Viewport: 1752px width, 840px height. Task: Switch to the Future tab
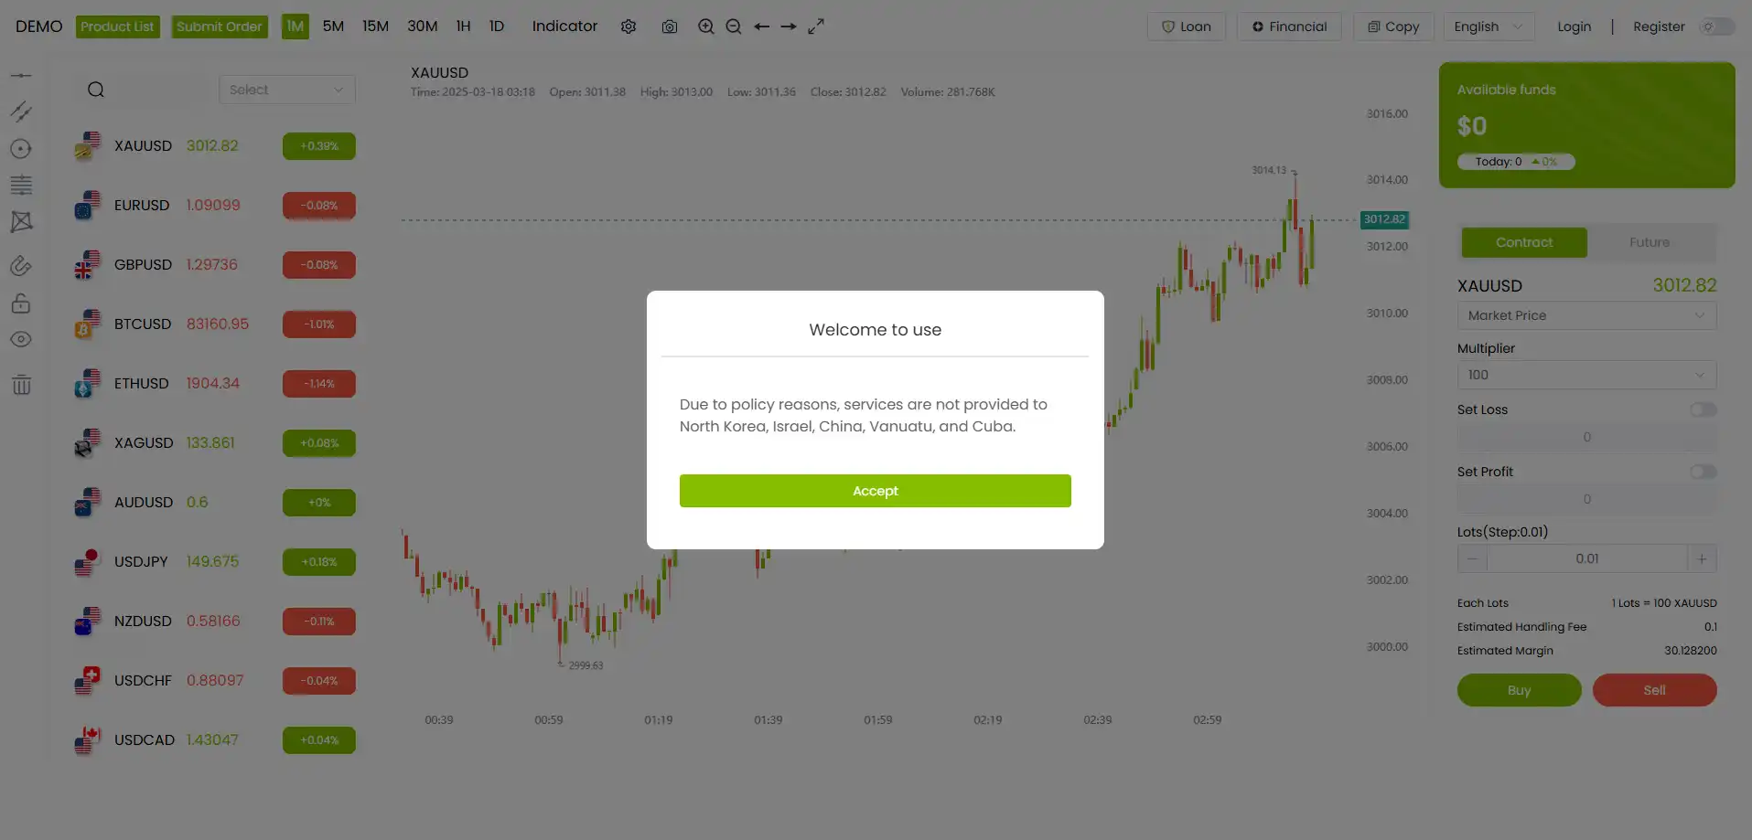pyautogui.click(x=1650, y=242)
